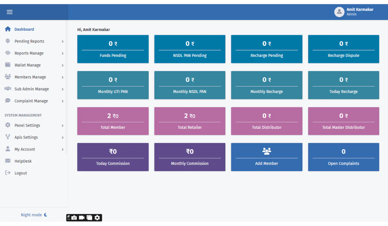Open the Recharge Pending card
This screenshot has height=226, width=388.
267,49
